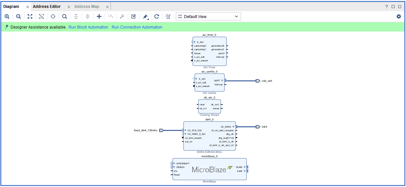Click the Regenerate Layout refresh icon
Screen dimensions: 406x187
pyautogui.click(x=157, y=16)
